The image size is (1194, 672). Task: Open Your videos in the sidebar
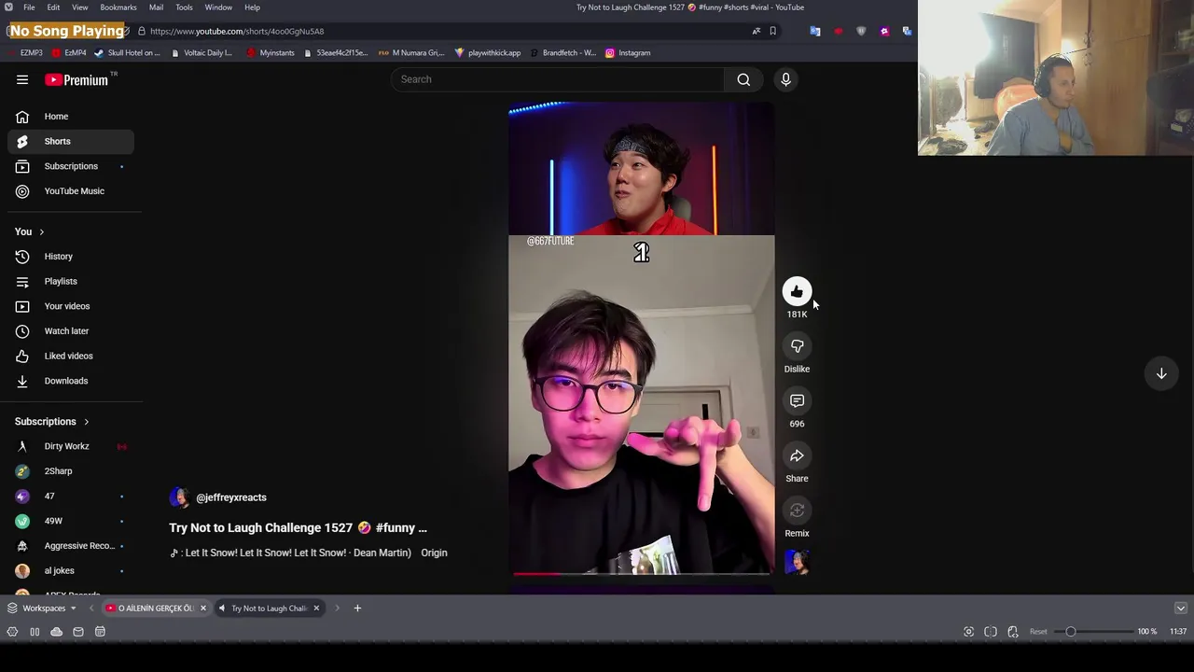click(x=71, y=306)
